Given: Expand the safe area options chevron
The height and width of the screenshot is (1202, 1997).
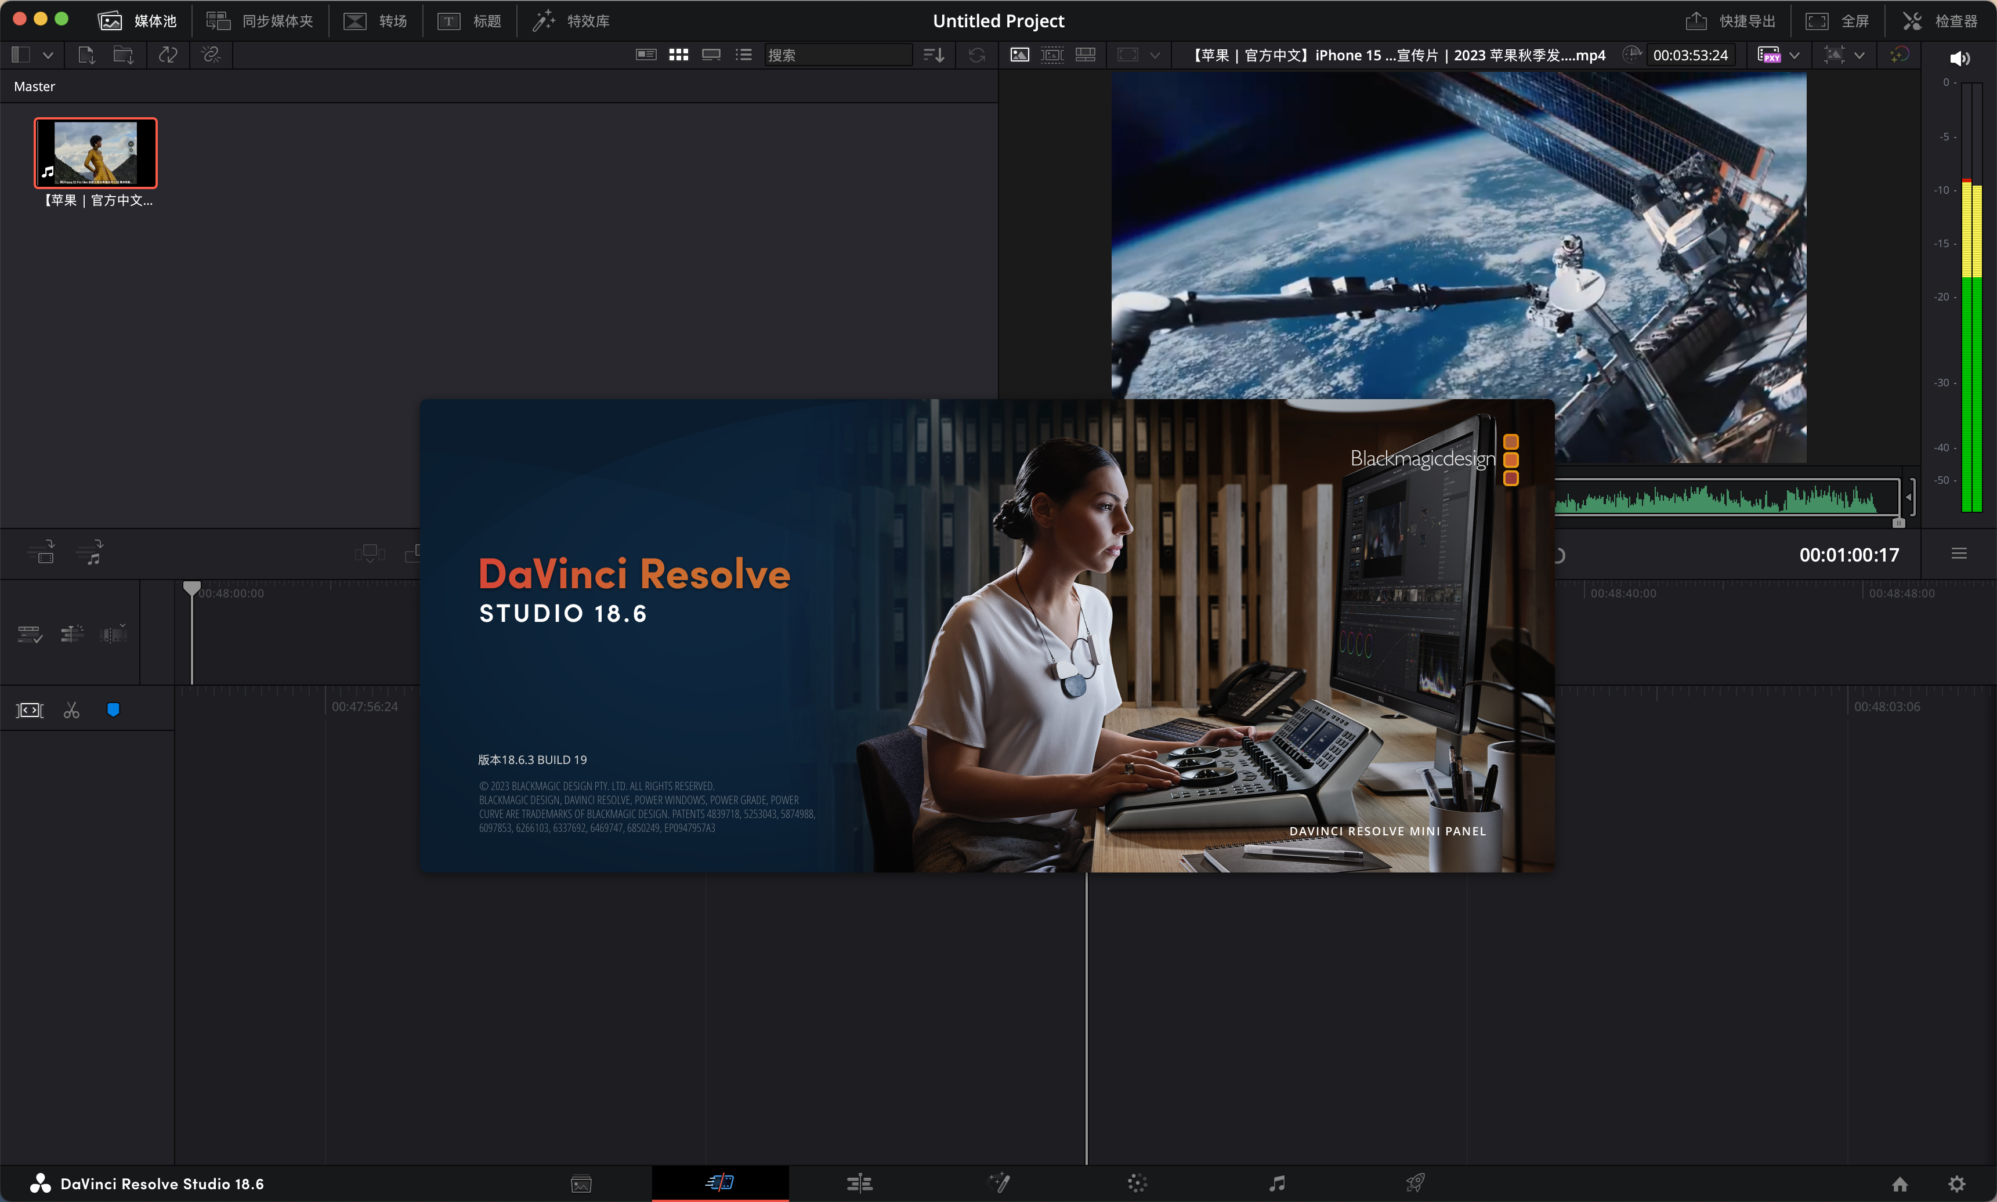Looking at the screenshot, I should pyautogui.click(x=1155, y=55).
